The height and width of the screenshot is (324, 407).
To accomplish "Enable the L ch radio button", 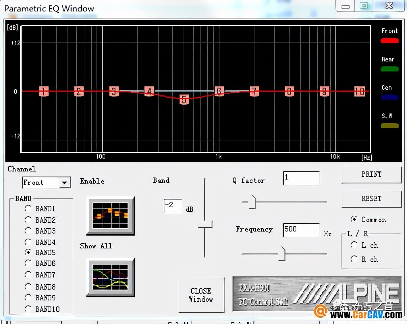I will pos(354,245).
